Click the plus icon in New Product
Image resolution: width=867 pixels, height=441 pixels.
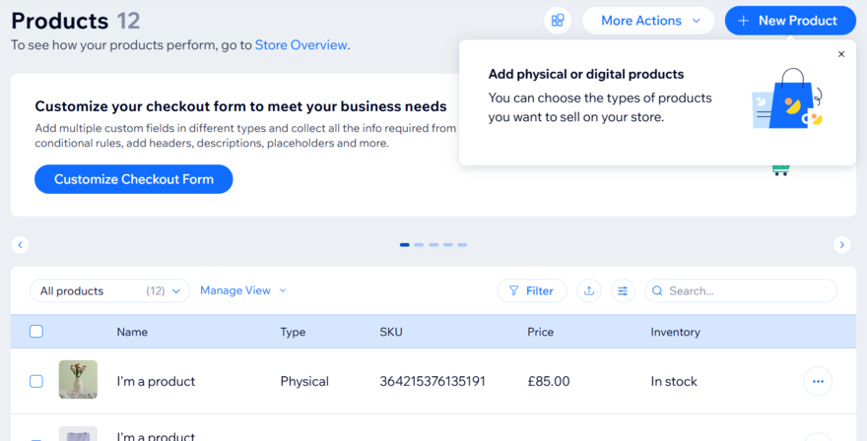pos(744,21)
